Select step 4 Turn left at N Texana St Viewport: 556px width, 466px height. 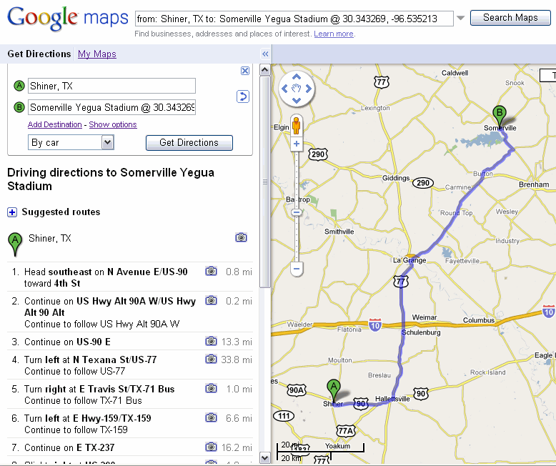pos(130,365)
